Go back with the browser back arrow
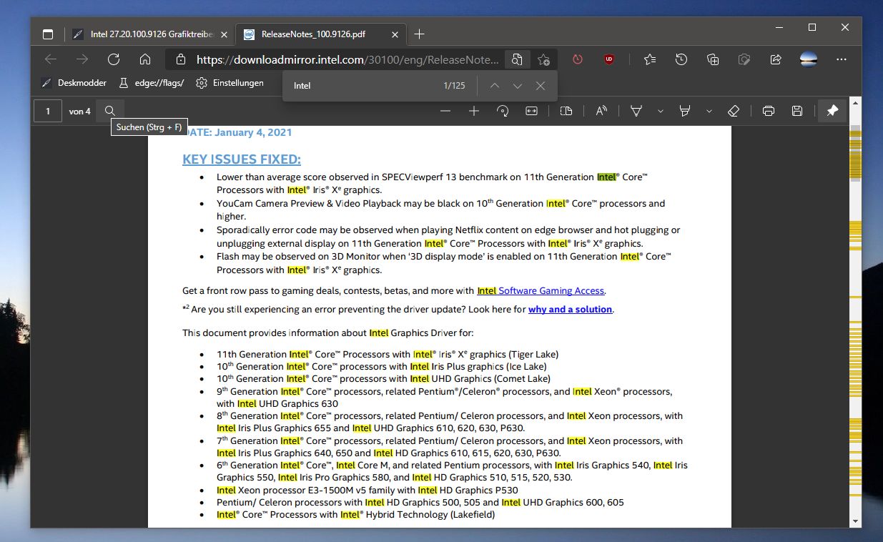 [x=50, y=59]
